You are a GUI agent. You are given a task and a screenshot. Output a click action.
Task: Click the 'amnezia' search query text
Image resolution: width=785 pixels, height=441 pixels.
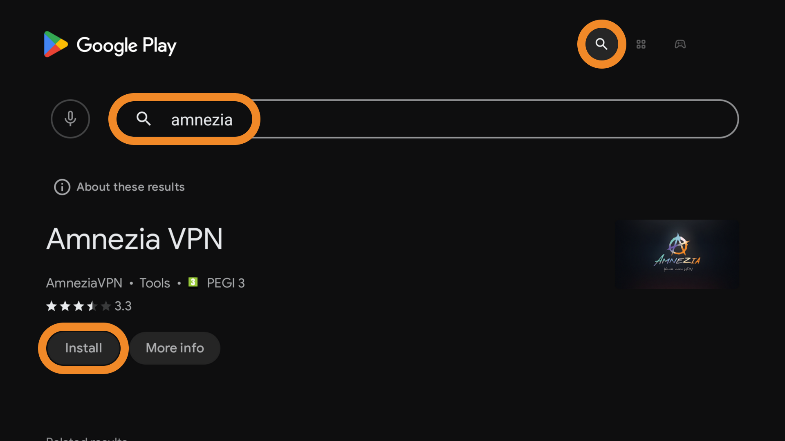tap(202, 120)
